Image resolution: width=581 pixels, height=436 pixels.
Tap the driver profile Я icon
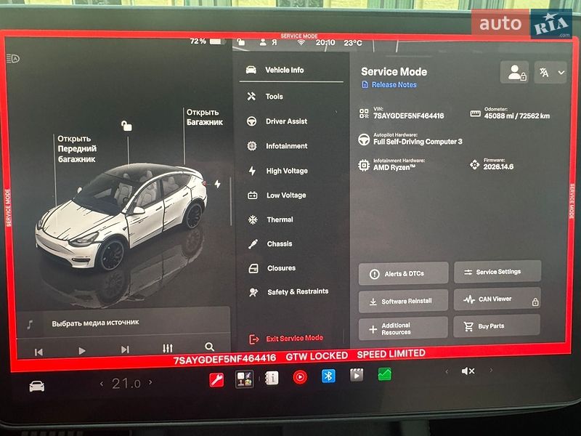[269, 42]
